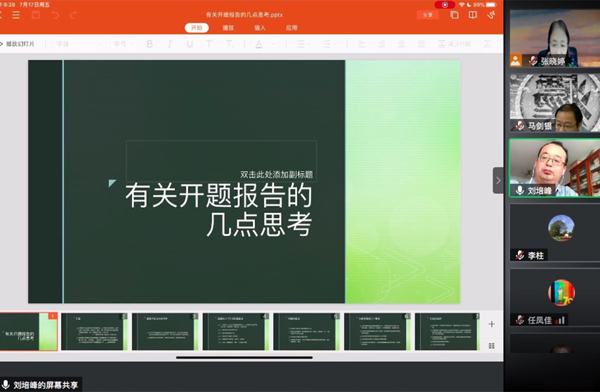Start the slideshow with 播放幻灯片
Image resolution: width=600 pixels, height=392 pixels.
(x=21, y=43)
